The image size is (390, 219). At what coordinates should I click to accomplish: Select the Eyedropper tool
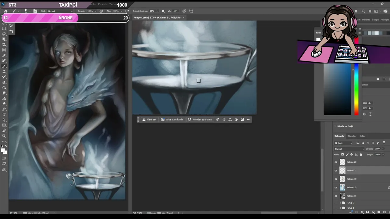(4, 56)
